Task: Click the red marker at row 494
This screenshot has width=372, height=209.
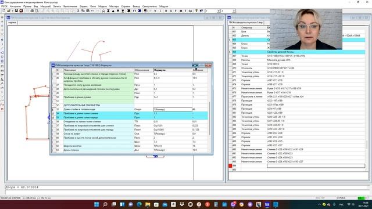Action: coord(230,166)
